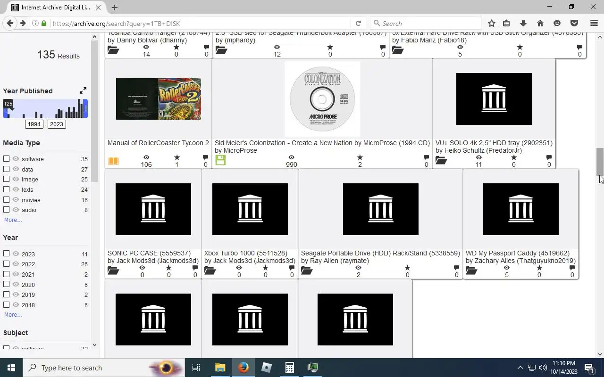Toggle eye icon for 2018 year
Screen dimensions: 604x377
16,305
